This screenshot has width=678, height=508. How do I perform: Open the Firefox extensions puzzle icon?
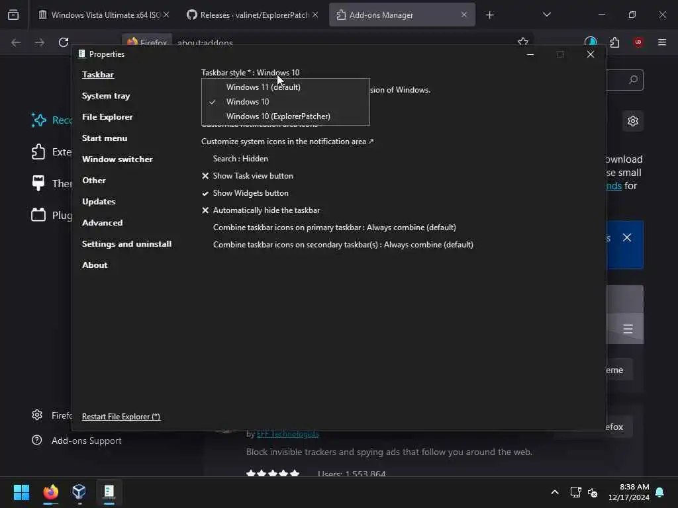(x=614, y=42)
